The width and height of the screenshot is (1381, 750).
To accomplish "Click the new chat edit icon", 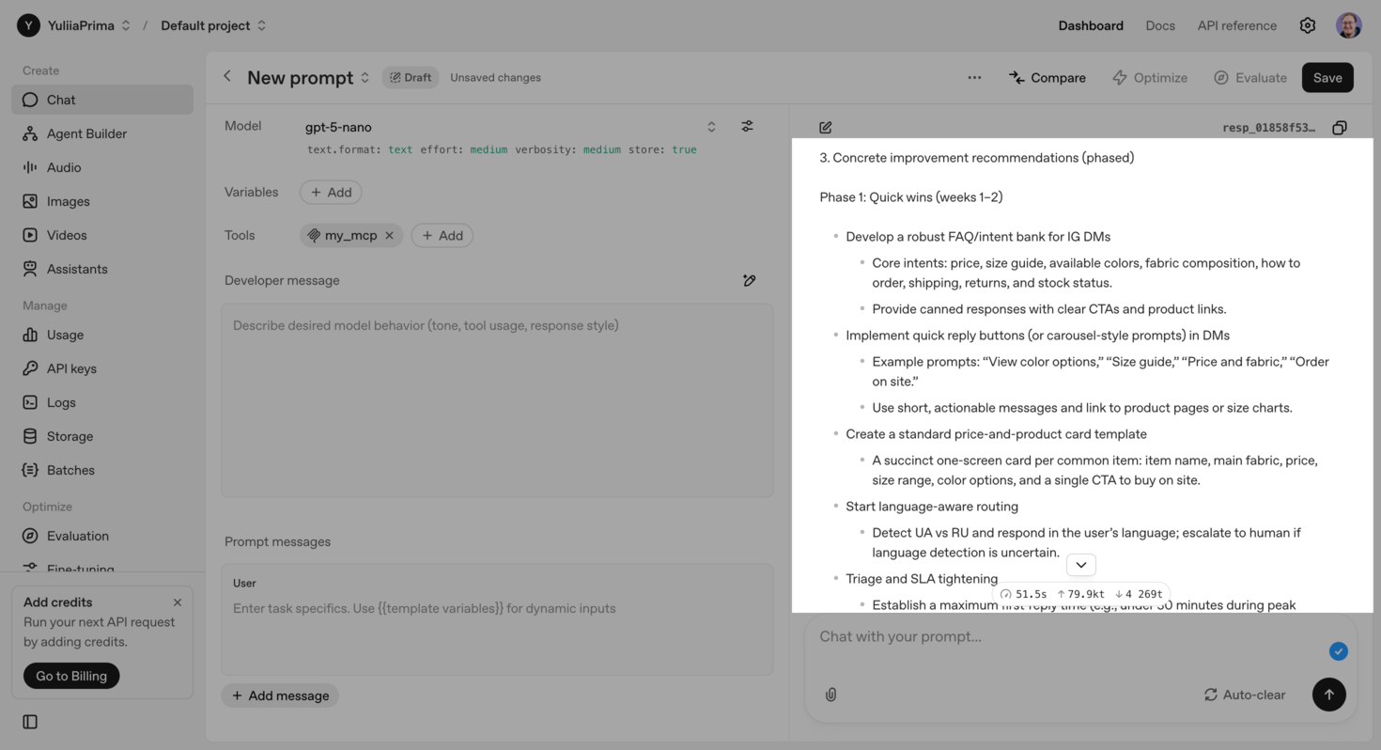I will coord(826,128).
